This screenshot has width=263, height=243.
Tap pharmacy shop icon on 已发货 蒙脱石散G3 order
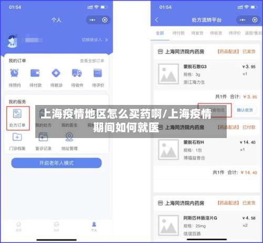point(160,51)
